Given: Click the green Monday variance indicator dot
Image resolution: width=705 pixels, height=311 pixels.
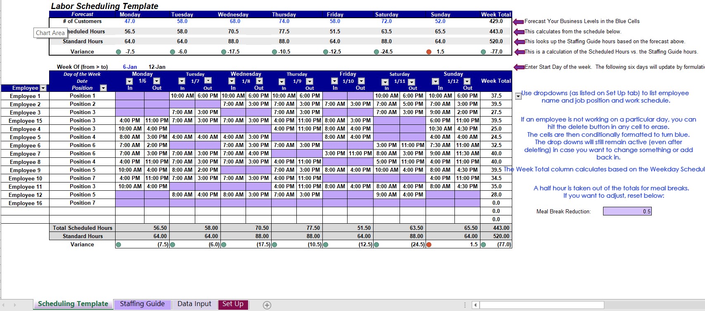Looking at the screenshot, I should [118, 52].
